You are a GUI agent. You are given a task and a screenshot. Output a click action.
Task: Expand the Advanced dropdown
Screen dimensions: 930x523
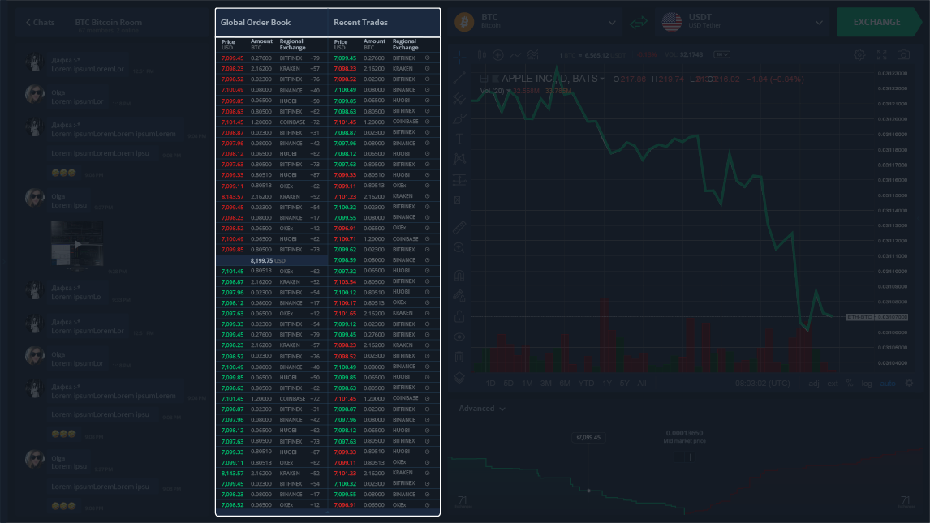tap(481, 409)
